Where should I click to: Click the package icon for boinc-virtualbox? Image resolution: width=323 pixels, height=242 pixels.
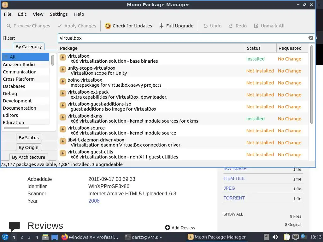[x=63, y=81]
